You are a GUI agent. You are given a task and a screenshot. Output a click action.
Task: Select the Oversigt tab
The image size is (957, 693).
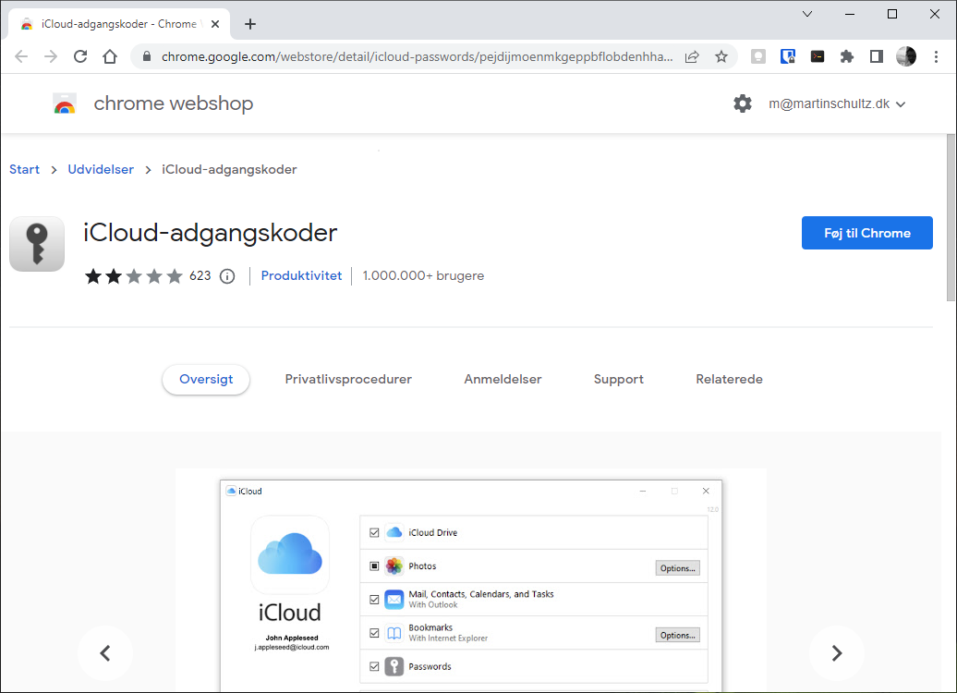tap(206, 379)
